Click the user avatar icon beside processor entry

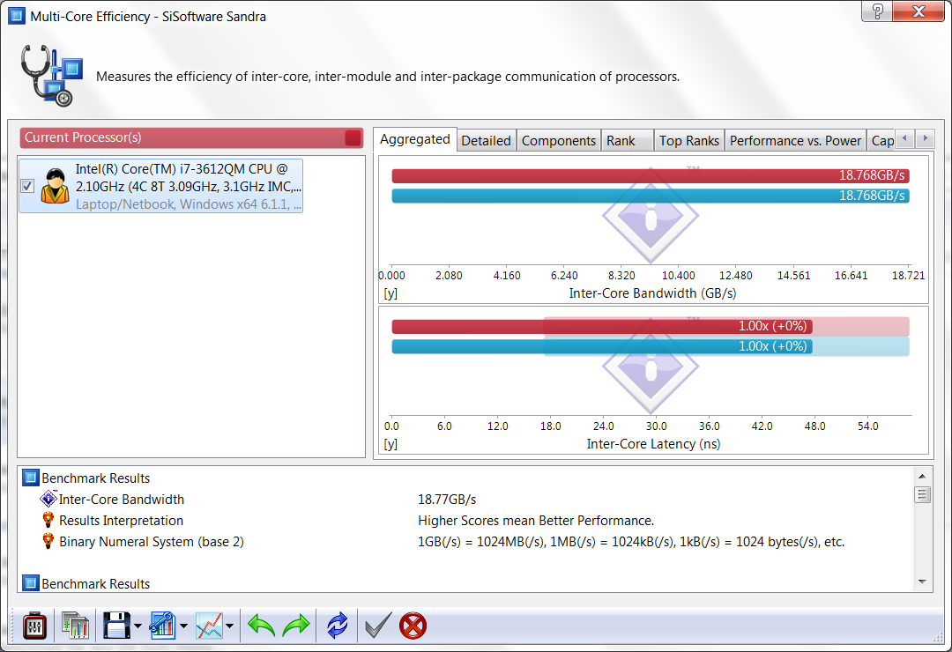(55, 186)
